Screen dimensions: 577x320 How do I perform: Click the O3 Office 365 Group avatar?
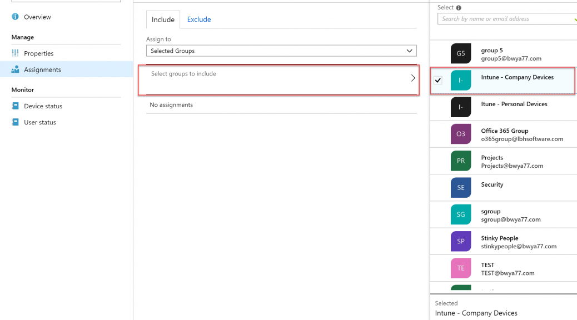[461, 134]
